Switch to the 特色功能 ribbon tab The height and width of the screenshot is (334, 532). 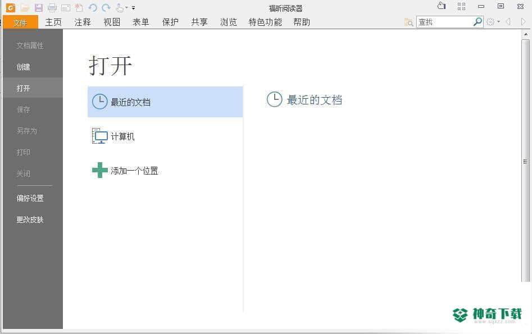click(265, 22)
